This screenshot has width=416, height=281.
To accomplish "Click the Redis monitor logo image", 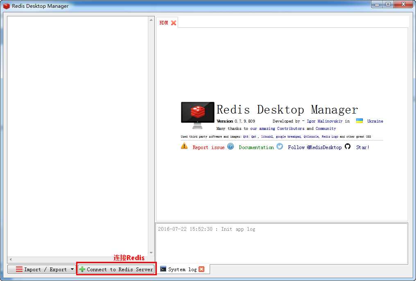I will [198, 115].
